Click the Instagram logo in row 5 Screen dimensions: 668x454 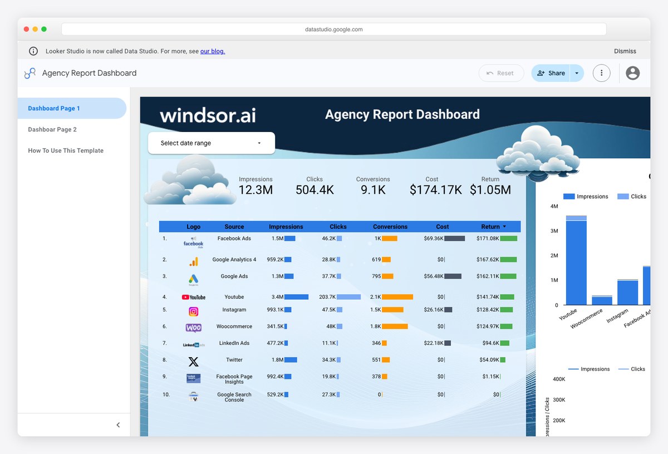(193, 311)
